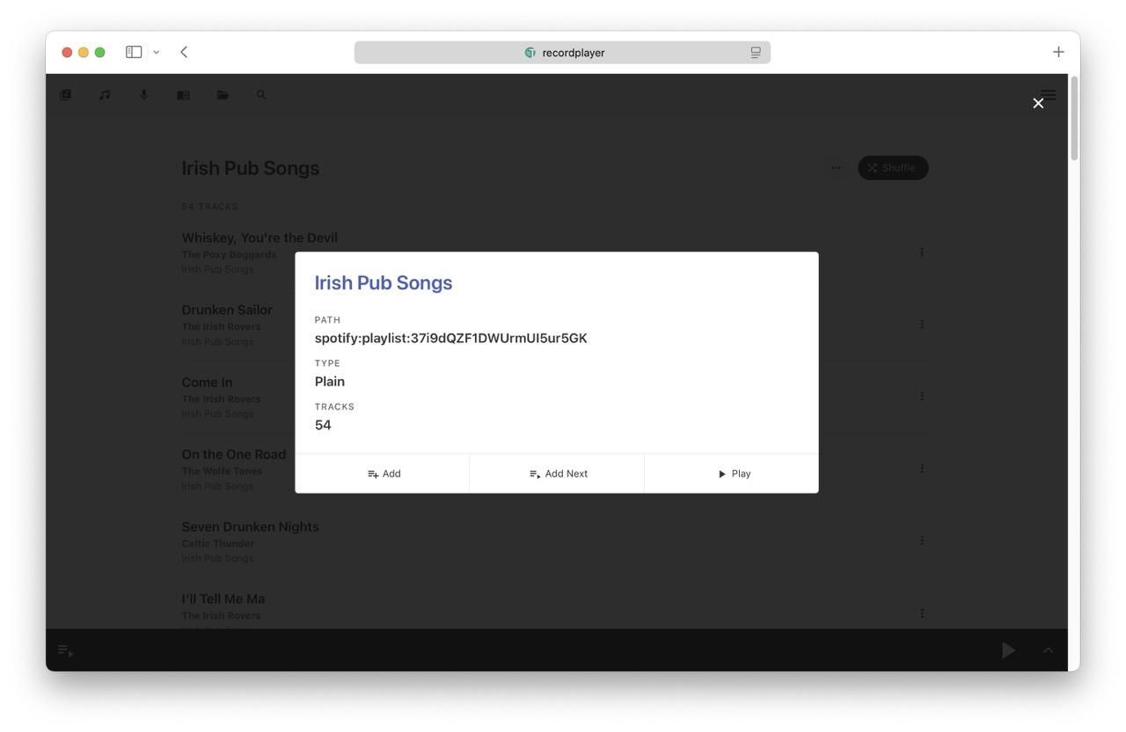Click the queue icon in bottom bar
Image resolution: width=1126 pixels, height=732 pixels.
(65, 650)
